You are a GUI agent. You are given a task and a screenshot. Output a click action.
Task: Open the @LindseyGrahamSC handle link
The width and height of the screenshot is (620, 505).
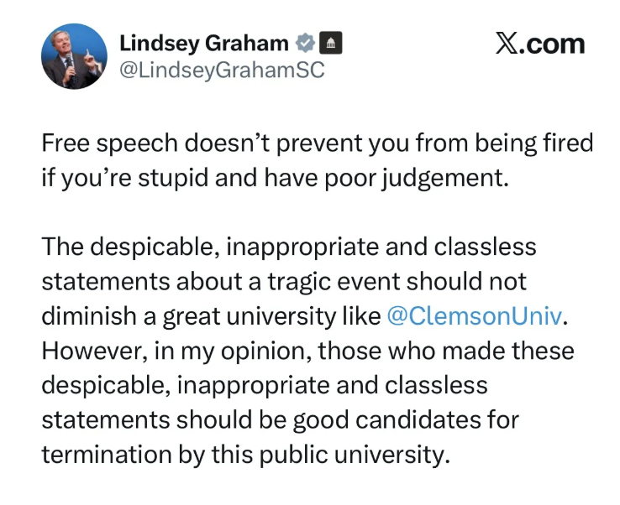[x=222, y=70]
